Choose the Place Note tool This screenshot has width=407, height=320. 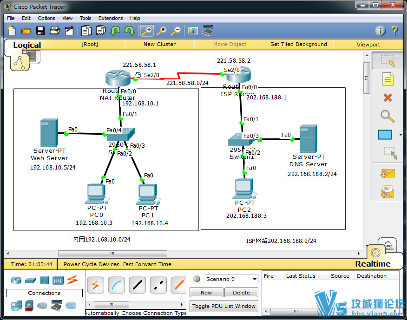click(387, 79)
